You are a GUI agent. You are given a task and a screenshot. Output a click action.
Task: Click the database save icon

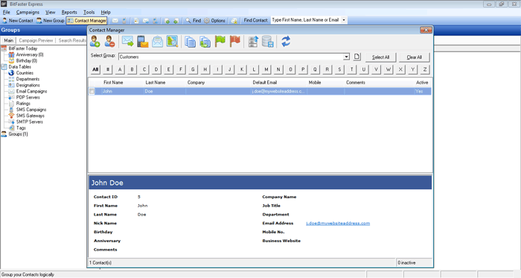(x=268, y=42)
